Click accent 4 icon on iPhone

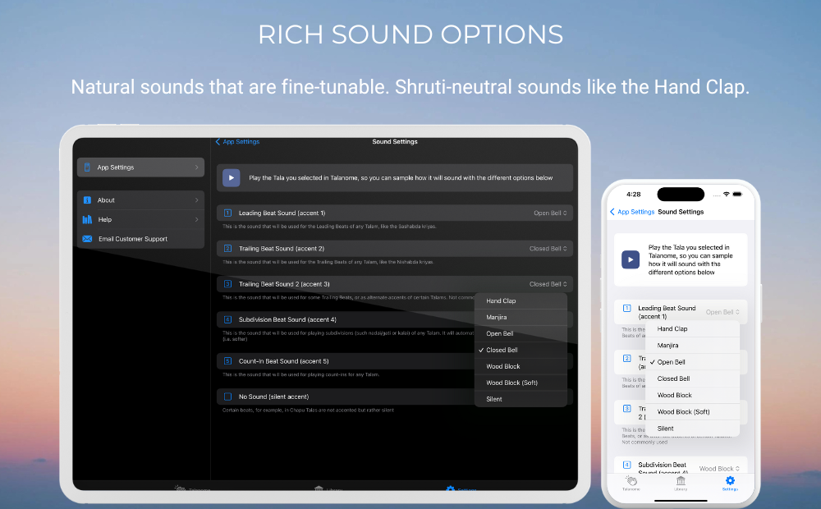pyautogui.click(x=626, y=465)
